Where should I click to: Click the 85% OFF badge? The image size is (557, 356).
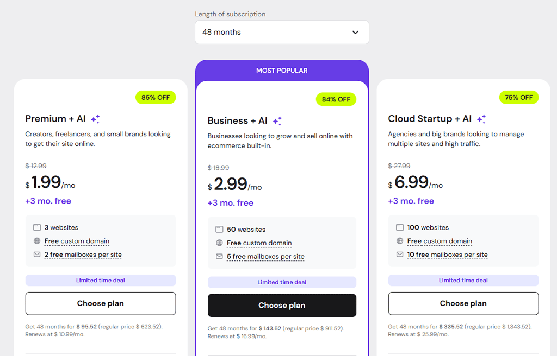tap(156, 98)
